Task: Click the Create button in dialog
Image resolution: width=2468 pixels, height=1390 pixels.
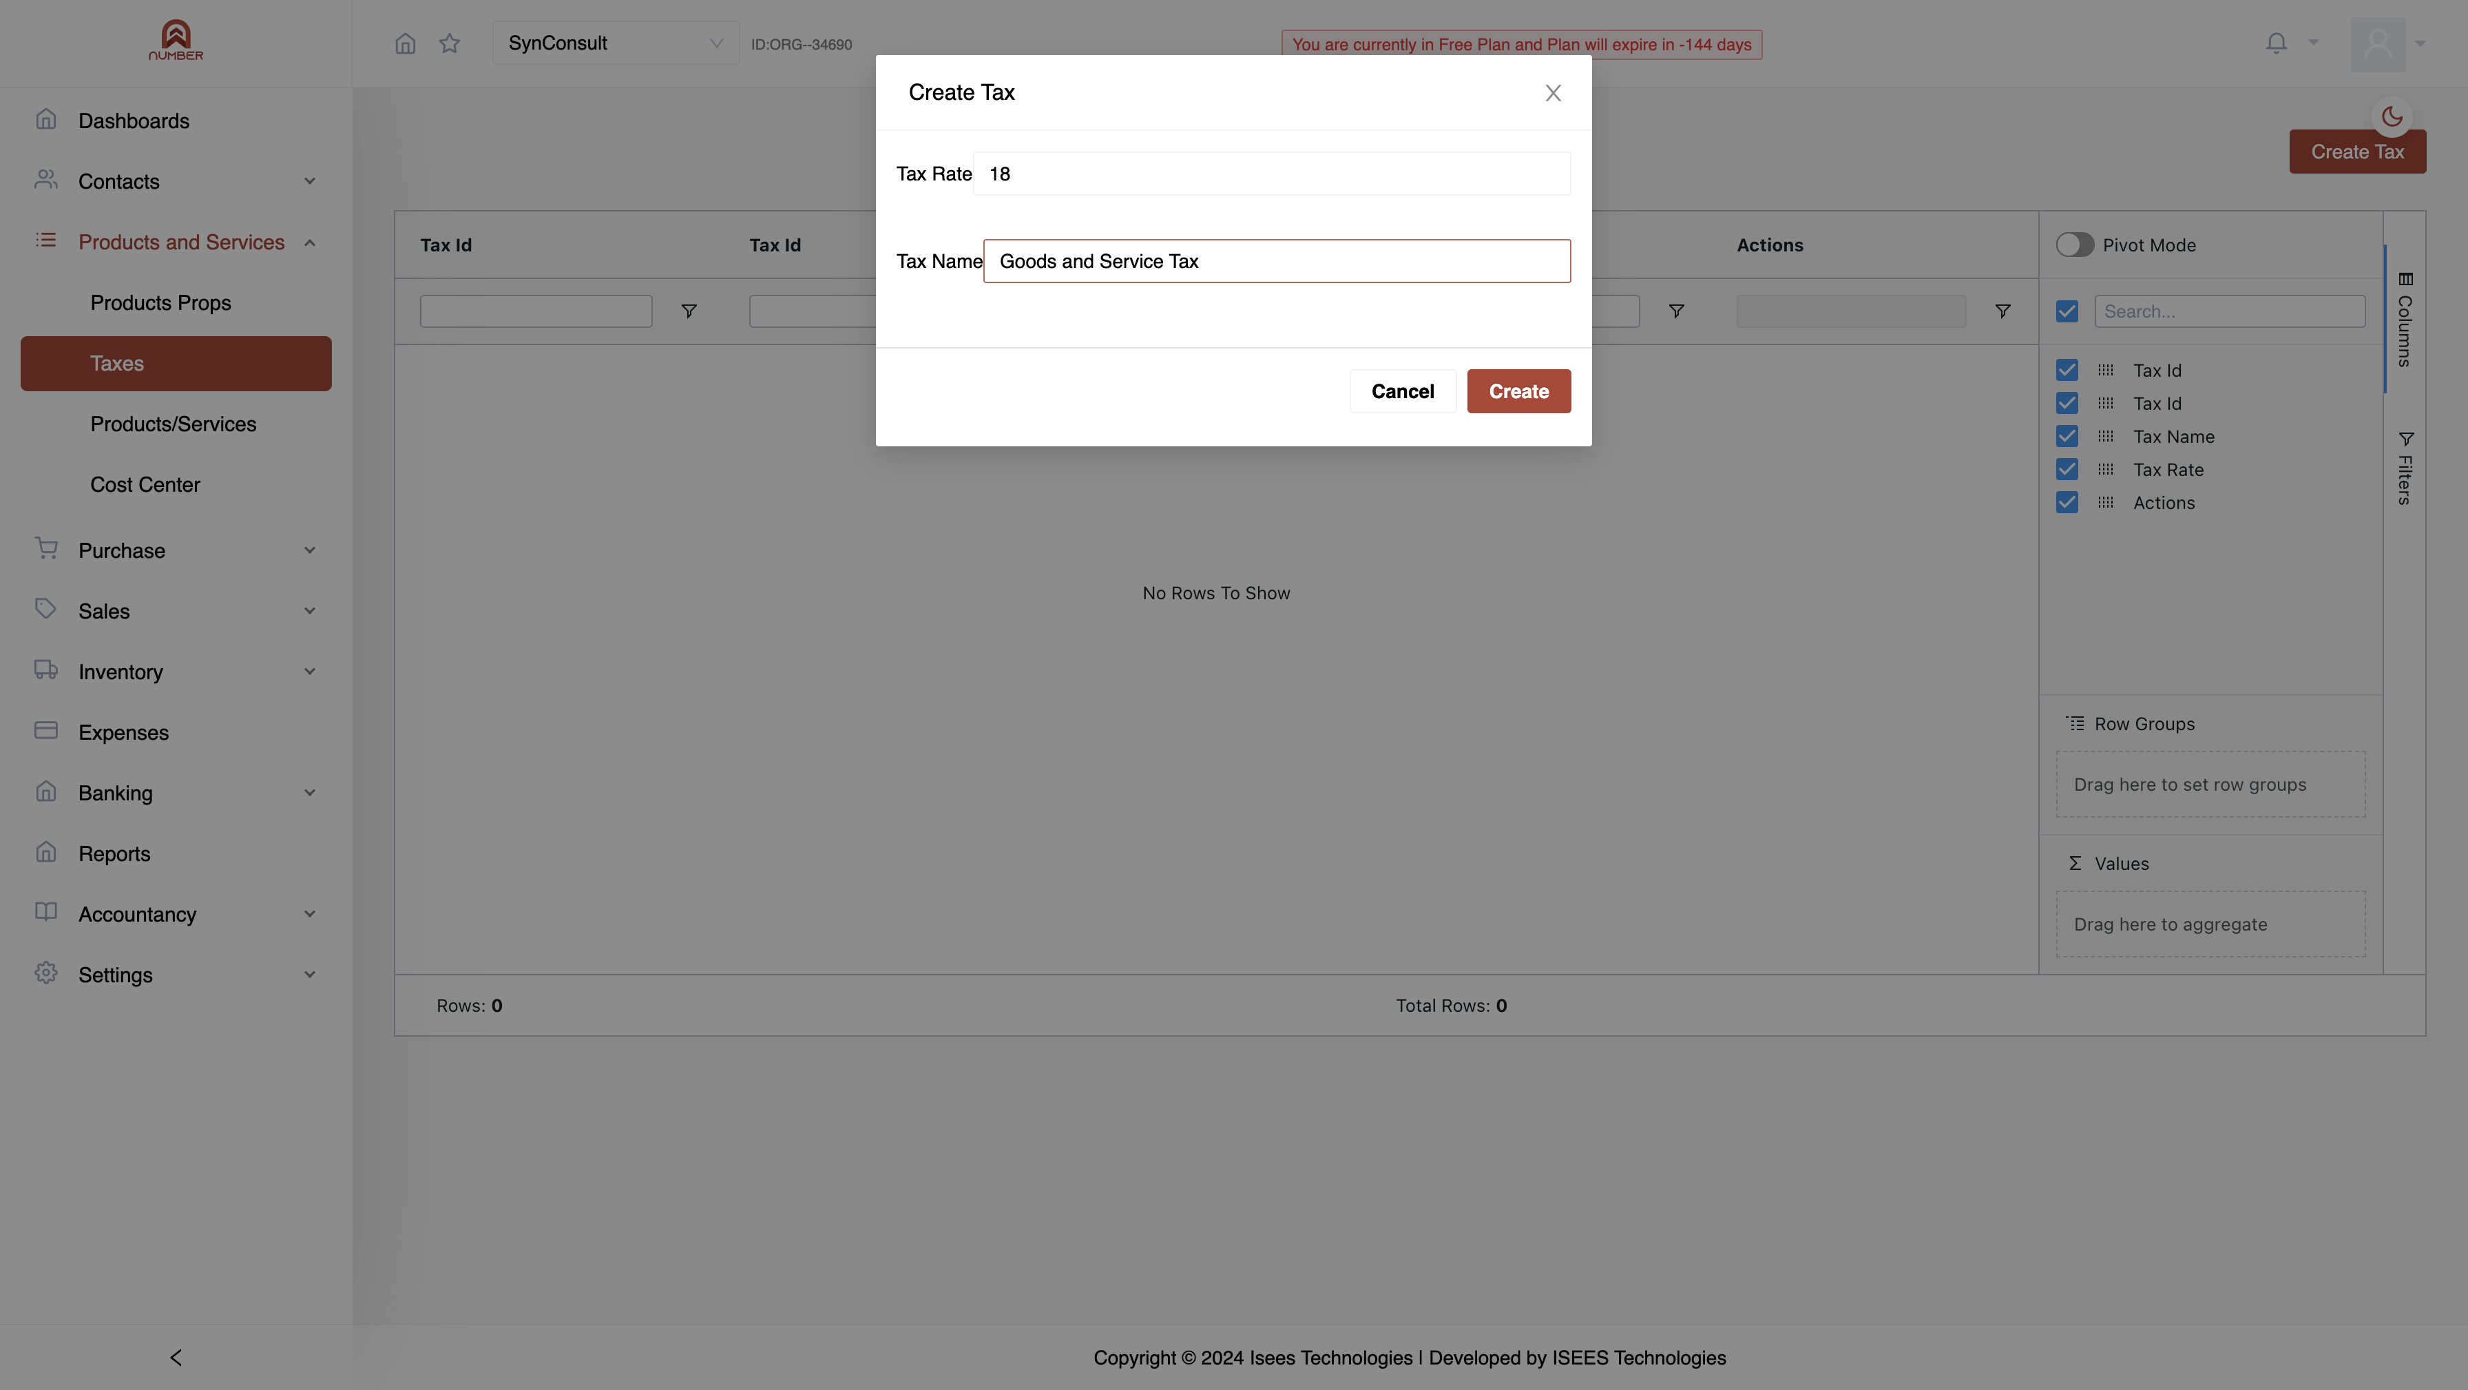Action: (1518, 391)
